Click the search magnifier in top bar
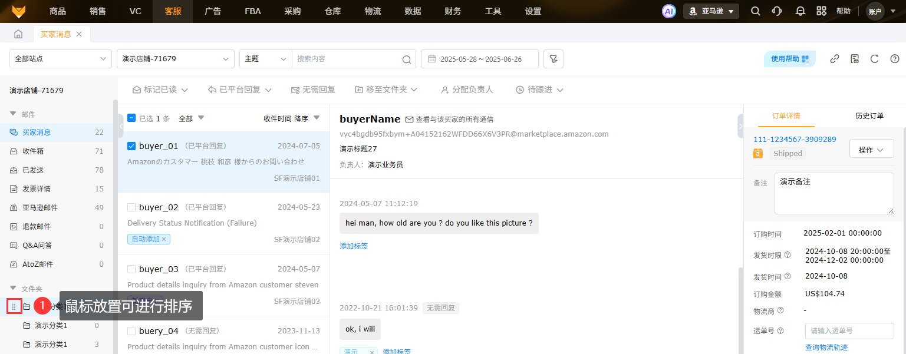Screen dimensions: 906x354 click(755, 11)
